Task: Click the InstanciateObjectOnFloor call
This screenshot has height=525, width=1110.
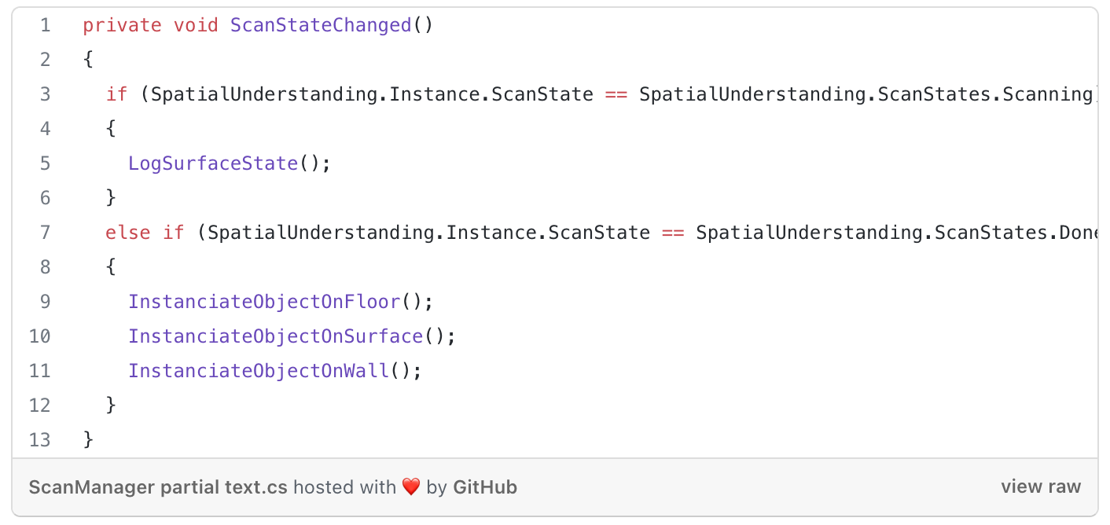Action: click(x=265, y=302)
